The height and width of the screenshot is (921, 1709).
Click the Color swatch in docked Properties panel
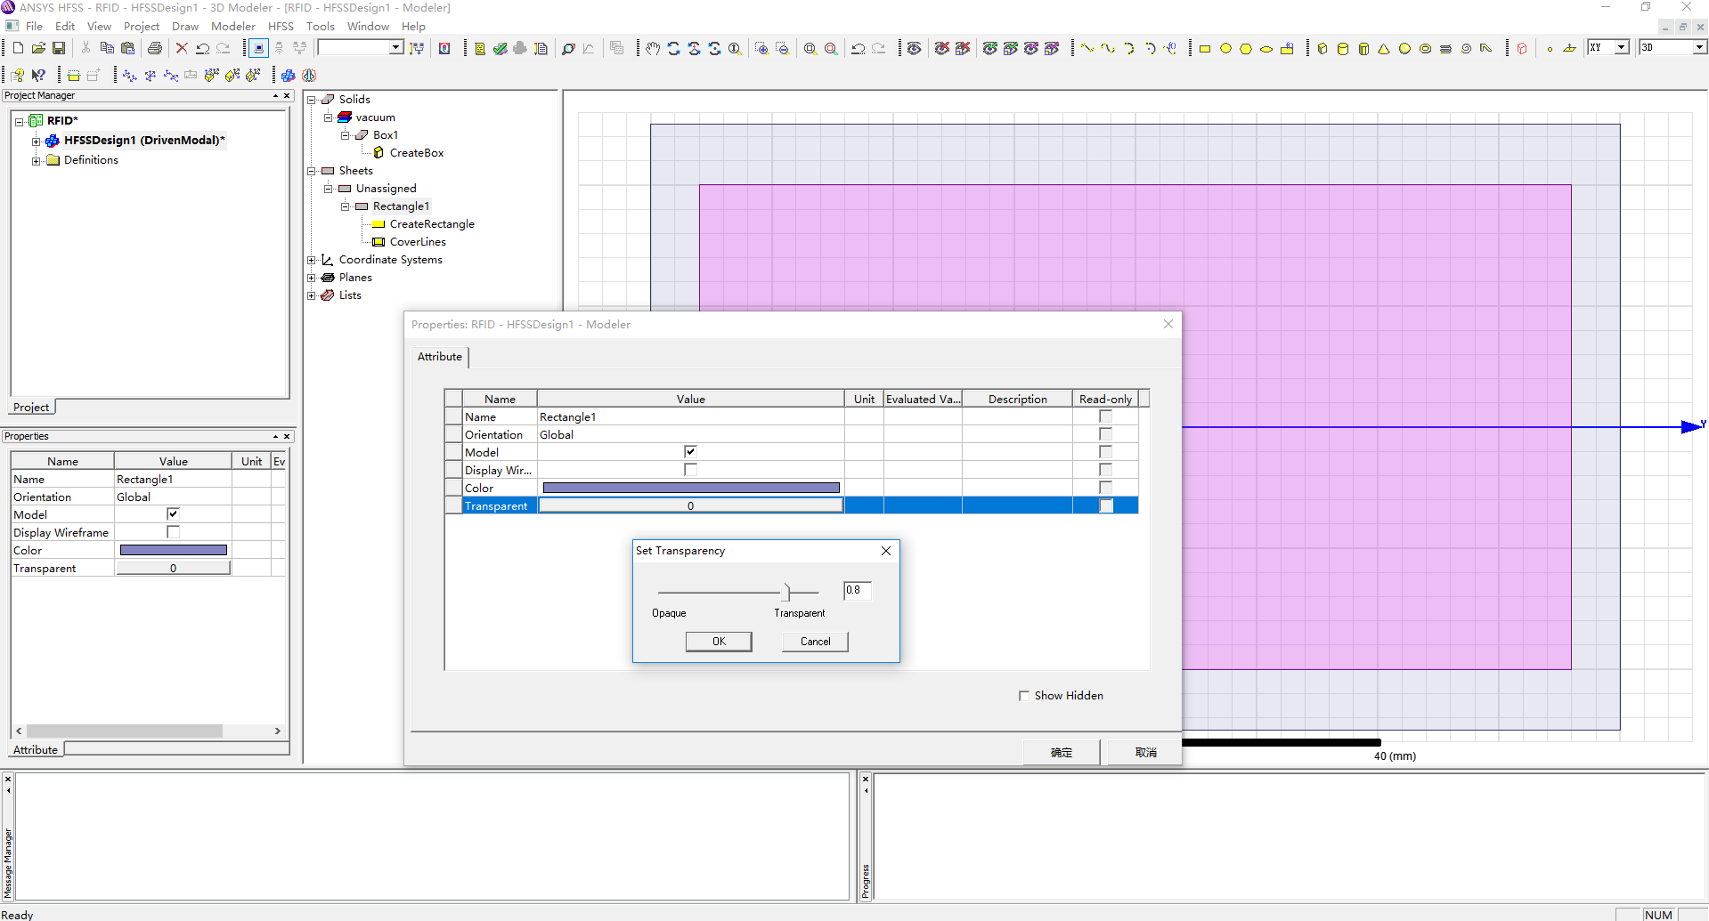173,550
